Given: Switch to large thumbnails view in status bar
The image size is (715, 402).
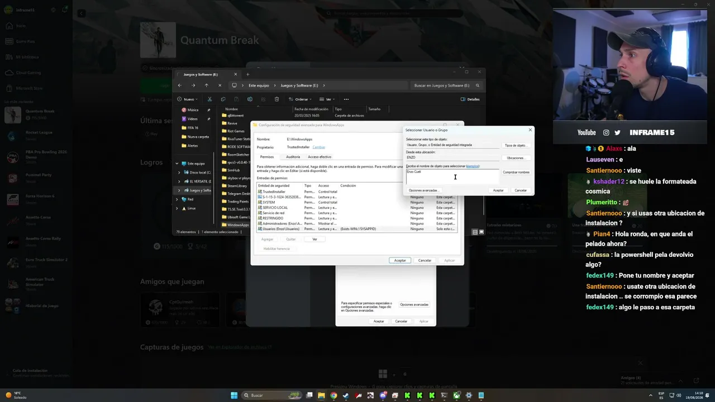Looking at the screenshot, I should [481, 232].
